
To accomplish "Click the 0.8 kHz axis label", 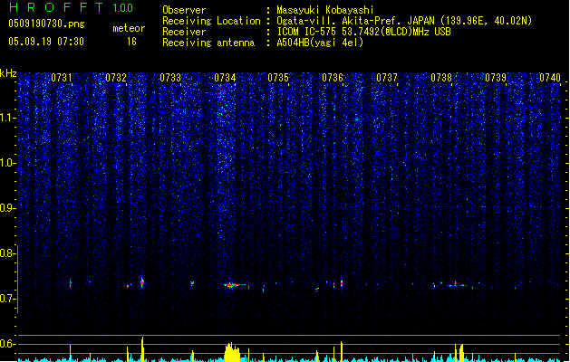I will (7, 253).
